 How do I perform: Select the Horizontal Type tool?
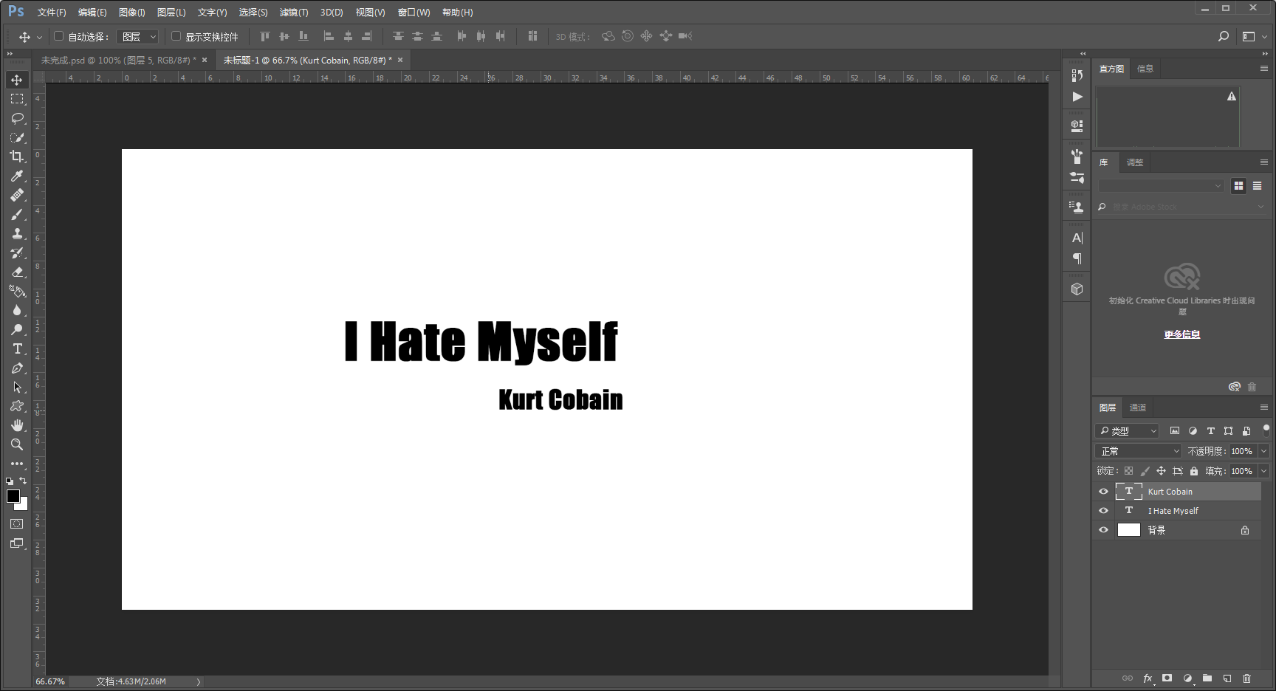(x=17, y=348)
